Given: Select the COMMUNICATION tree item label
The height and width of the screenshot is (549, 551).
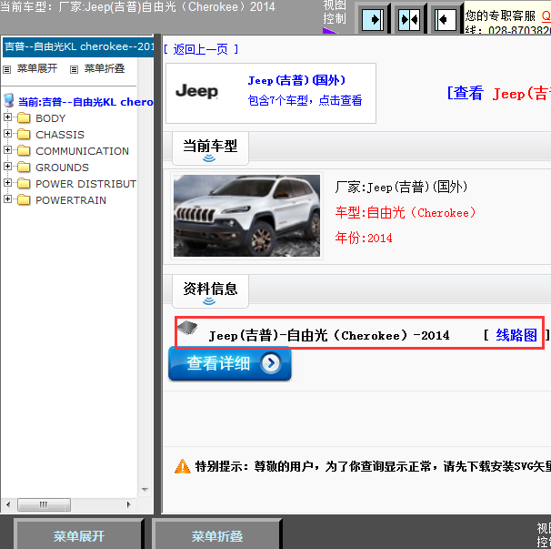Looking at the screenshot, I should (83, 151).
